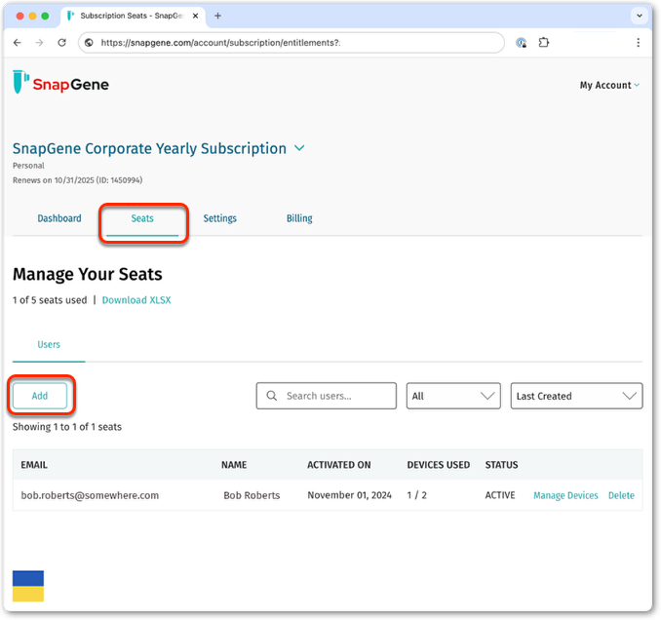The width and height of the screenshot is (661, 620).
Task: Focus the Search users field
Action: pos(327,396)
